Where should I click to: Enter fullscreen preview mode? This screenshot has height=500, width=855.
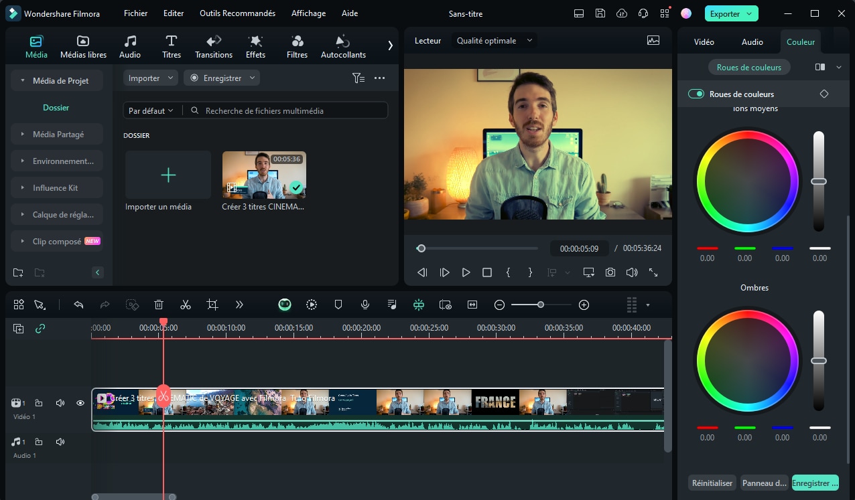click(x=653, y=272)
